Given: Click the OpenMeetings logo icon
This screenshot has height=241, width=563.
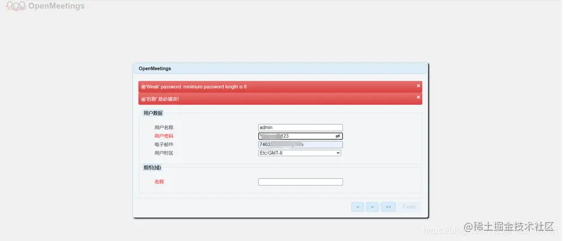Looking at the screenshot, I should tap(16, 6).
